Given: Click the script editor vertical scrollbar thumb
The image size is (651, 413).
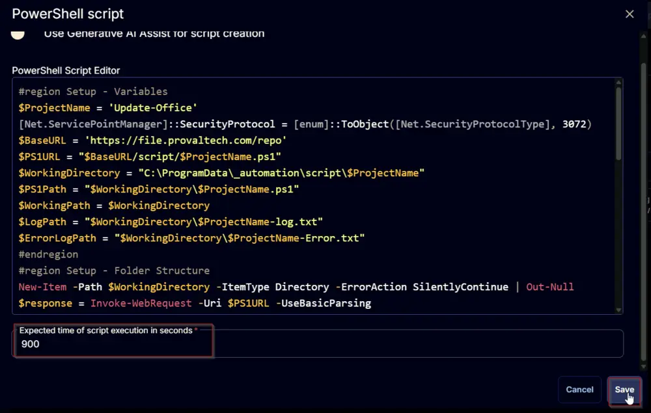Looking at the screenshot, I should coord(618,123).
